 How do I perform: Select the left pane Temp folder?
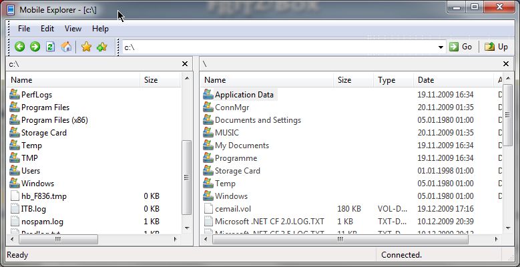(31, 146)
